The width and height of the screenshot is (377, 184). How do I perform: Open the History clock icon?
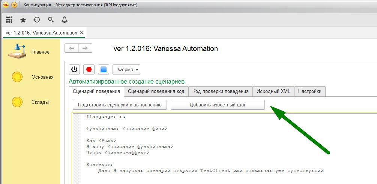pyautogui.click(x=36, y=20)
